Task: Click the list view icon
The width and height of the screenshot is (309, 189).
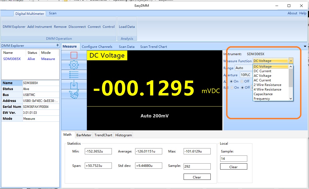Action: tap(74, 75)
